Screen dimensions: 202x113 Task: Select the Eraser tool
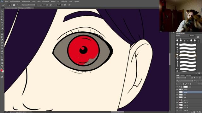(x=2, y=40)
